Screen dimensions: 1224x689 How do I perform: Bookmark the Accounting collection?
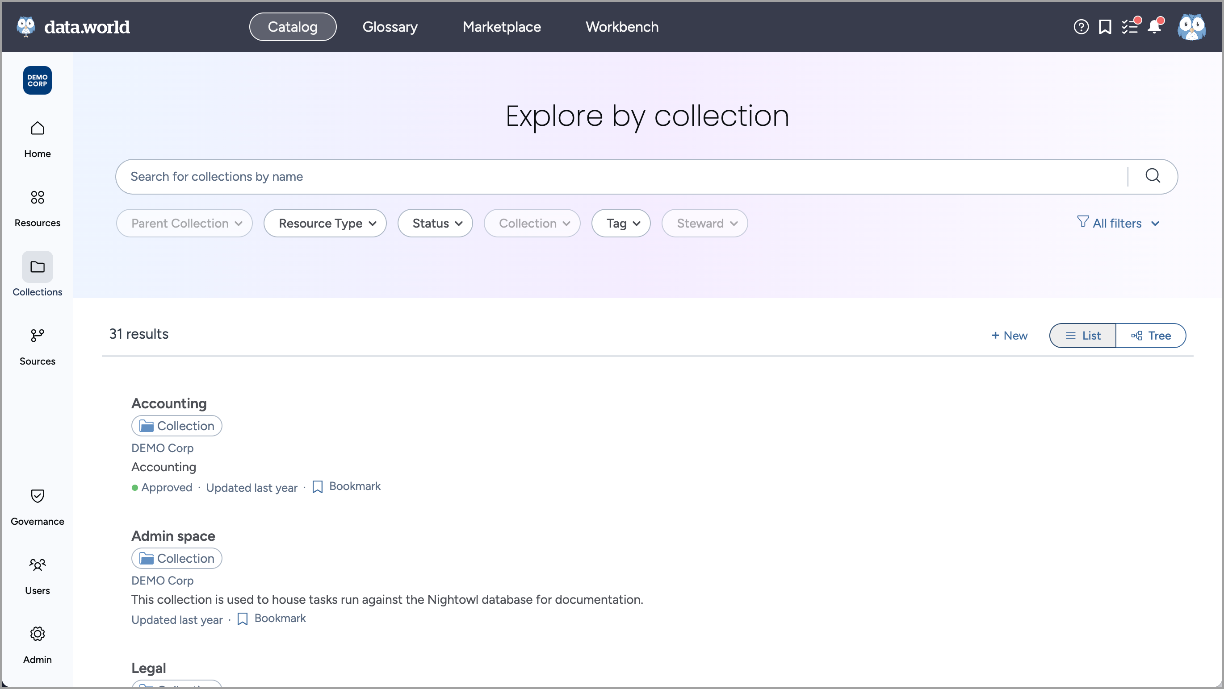(346, 486)
